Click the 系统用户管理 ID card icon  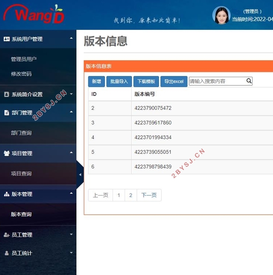pyautogui.click(x=7, y=39)
